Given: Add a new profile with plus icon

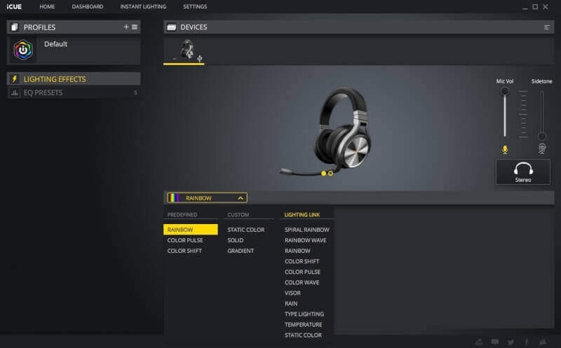Looking at the screenshot, I should coord(126,27).
